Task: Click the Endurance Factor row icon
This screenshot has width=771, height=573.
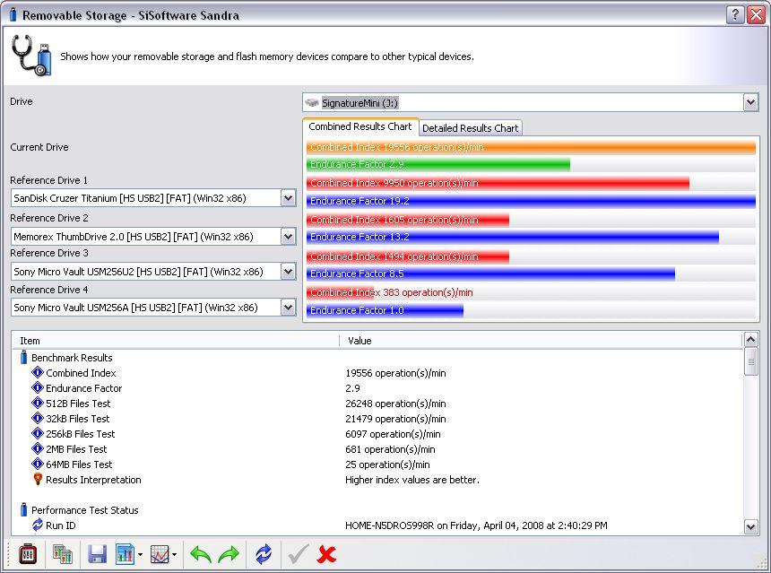Action: (x=38, y=387)
